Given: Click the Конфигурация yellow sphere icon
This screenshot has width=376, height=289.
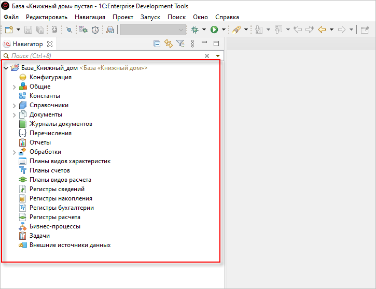Looking at the screenshot, I should point(22,77).
